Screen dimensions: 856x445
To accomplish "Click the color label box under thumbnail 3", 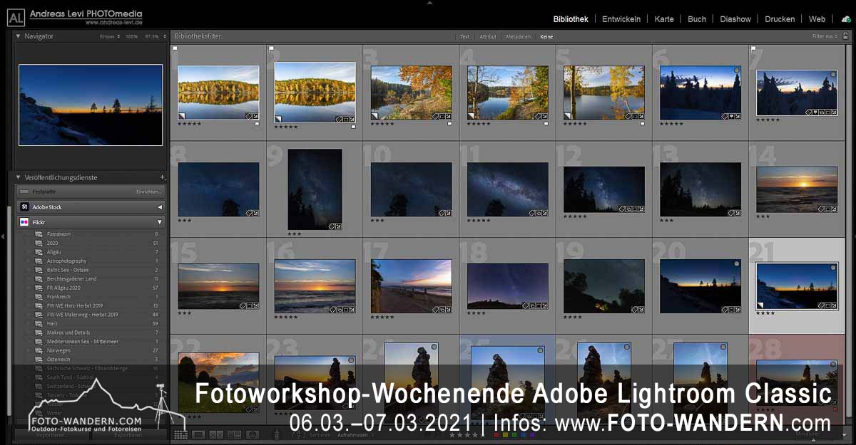I will pyautogui.click(x=450, y=124).
